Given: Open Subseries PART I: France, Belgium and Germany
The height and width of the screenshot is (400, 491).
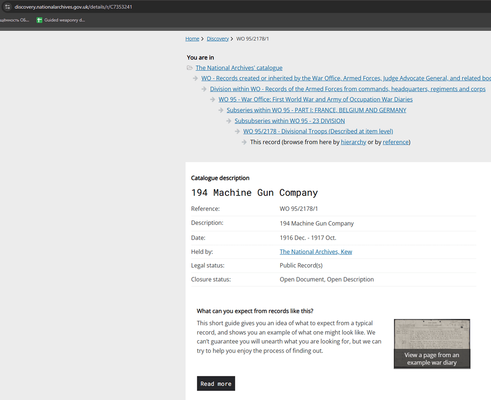Looking at the screenshot, I should tap(316, 110).
